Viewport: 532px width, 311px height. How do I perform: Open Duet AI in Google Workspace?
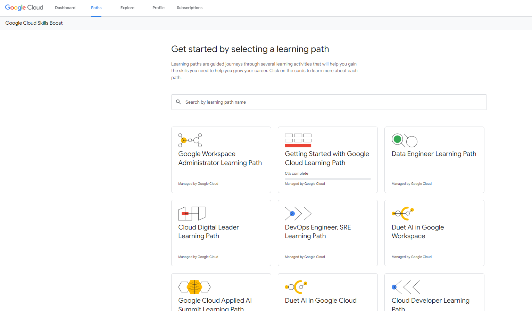pyautogui.click(x=434, y=233)
